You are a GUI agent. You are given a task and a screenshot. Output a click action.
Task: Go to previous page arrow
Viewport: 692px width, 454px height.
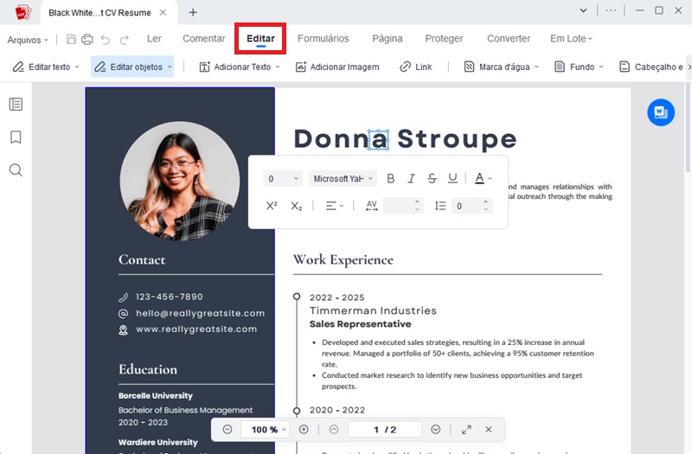click(x=334, y=429)
